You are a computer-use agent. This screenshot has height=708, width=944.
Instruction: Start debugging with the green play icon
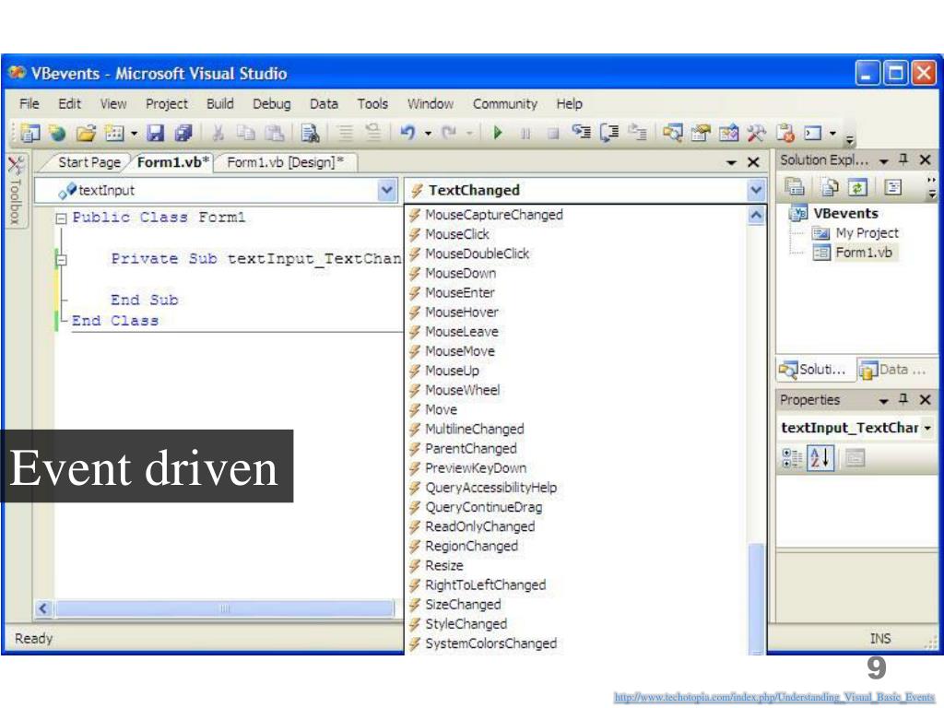(497, 133)
